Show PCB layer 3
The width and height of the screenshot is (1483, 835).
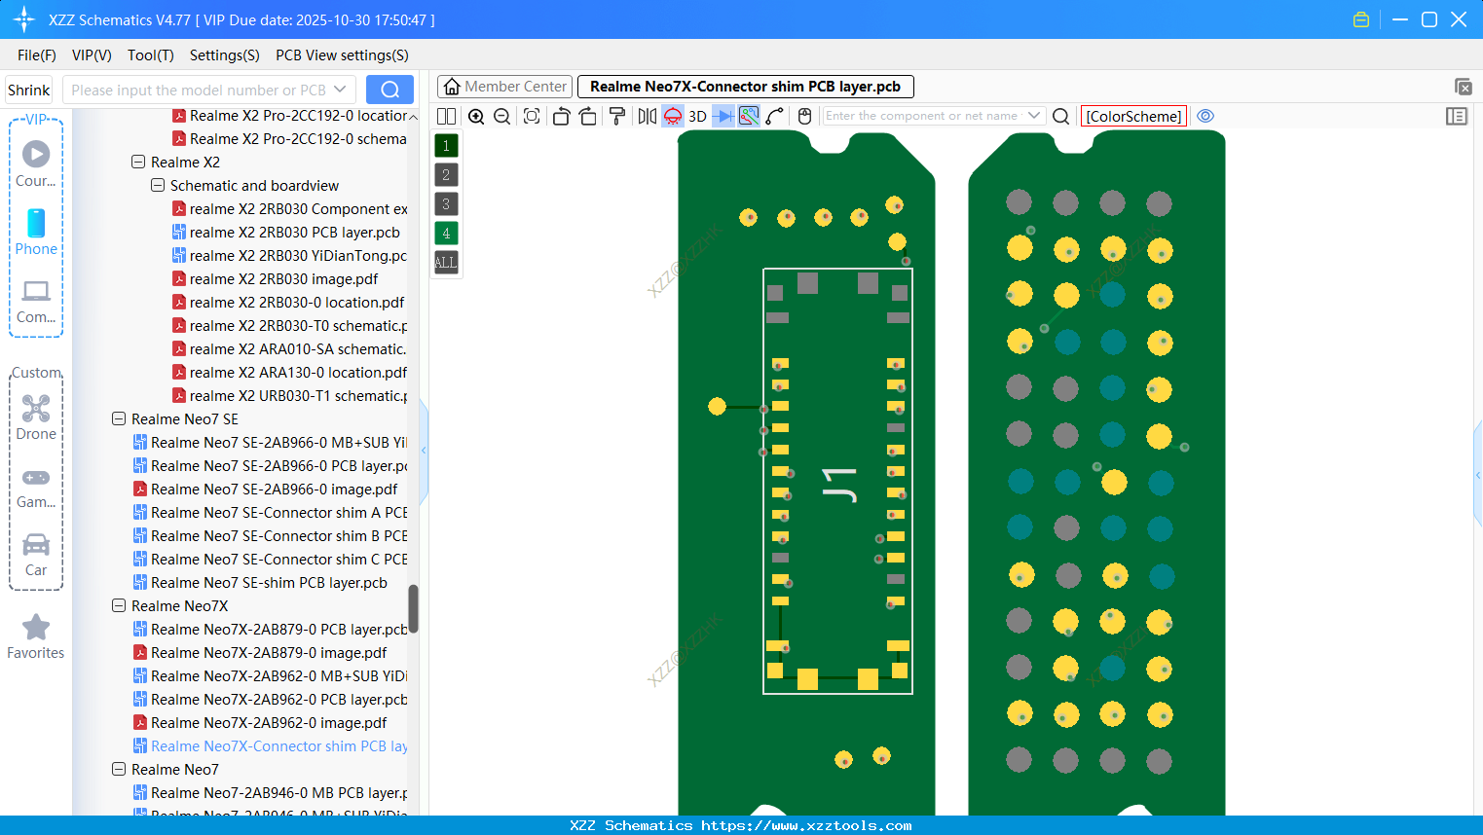point(446,204)
